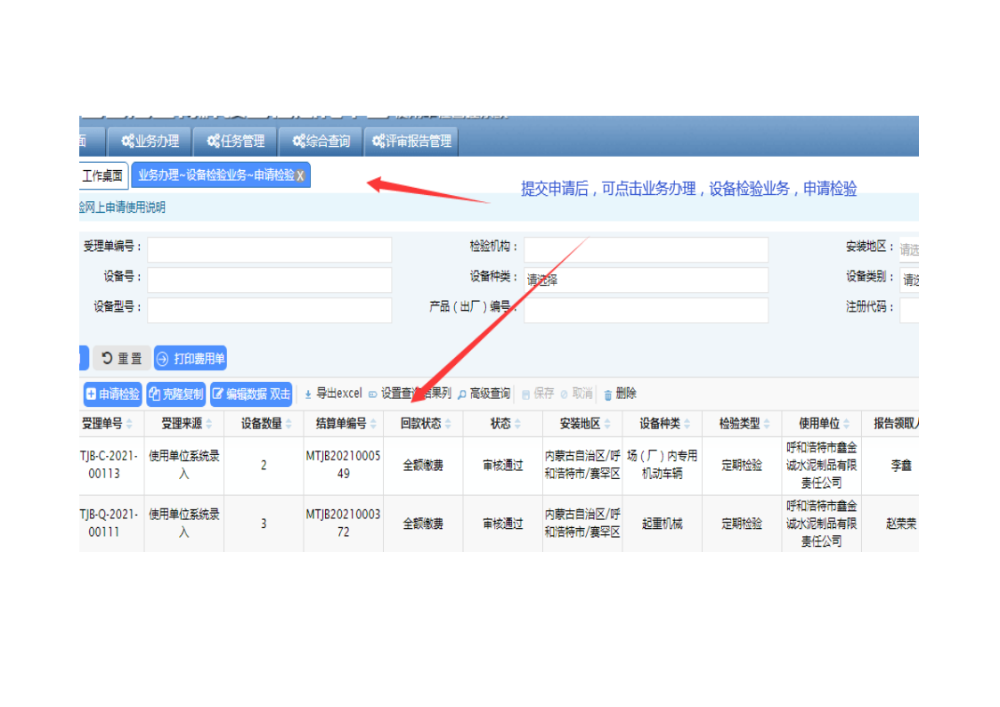Open the 安装地区 selector

tap(908, 250)
